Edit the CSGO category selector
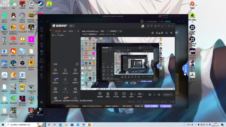 click(x=90, y=34)
